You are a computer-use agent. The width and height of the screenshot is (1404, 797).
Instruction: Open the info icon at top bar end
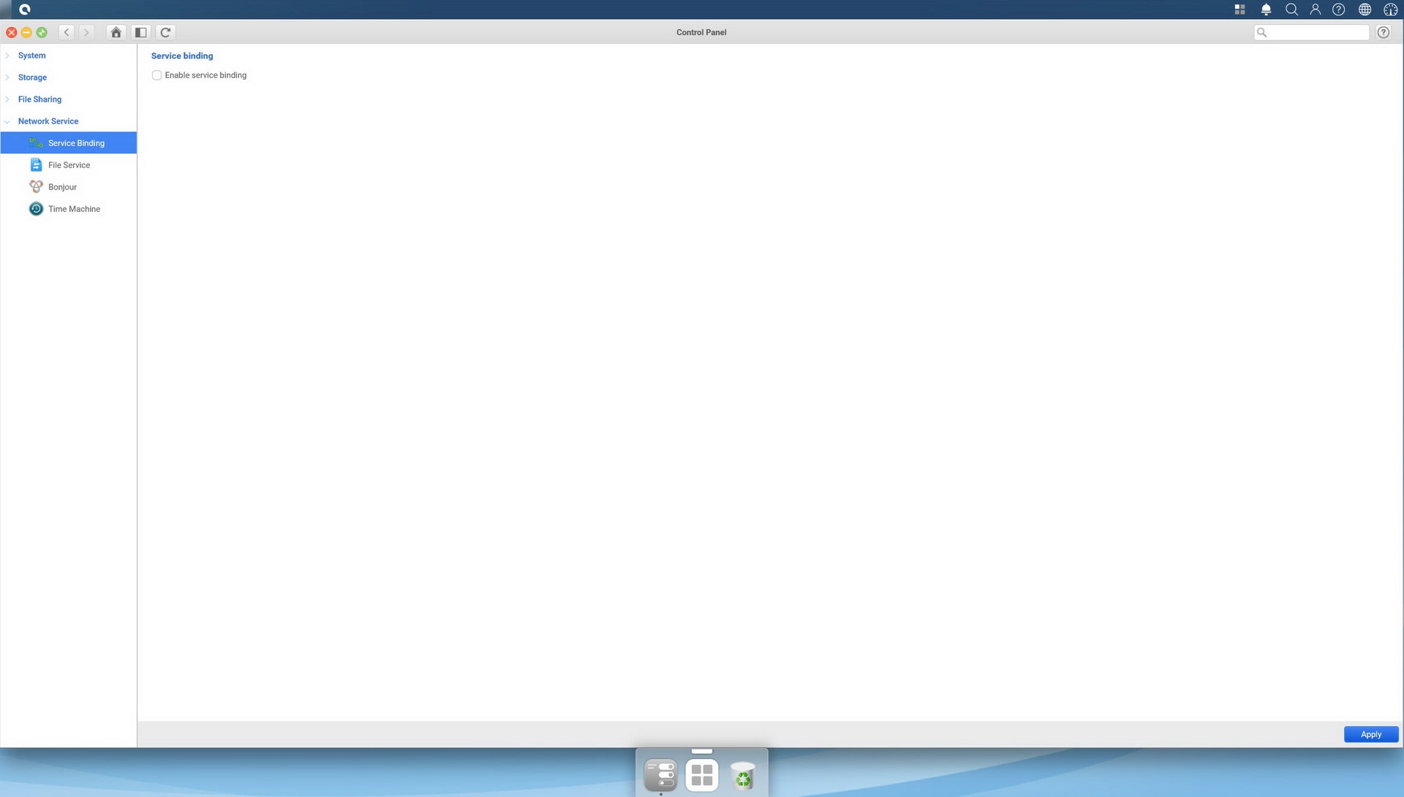pos(1390,10)
